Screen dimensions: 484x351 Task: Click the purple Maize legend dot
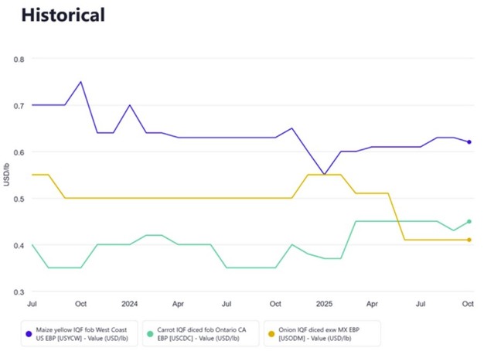click(x=29, y=334)
